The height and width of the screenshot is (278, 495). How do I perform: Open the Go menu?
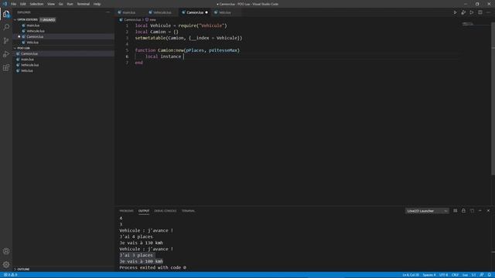(x=61, y=4)
